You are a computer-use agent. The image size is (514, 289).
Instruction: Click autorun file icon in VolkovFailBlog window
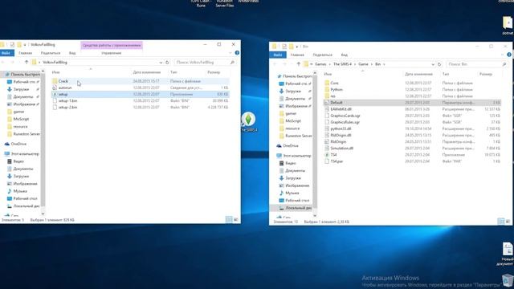55,88
